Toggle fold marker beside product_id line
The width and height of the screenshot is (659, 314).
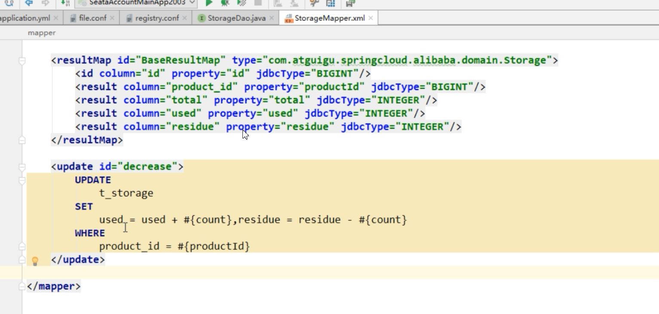(x=22, y=246)
